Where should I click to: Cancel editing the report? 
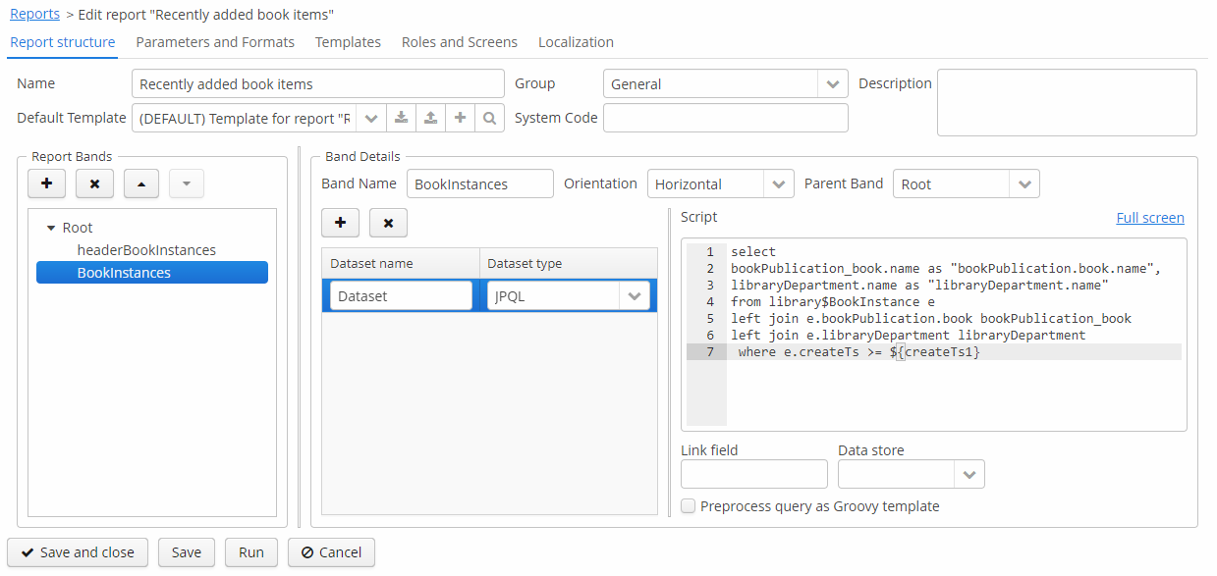point(331,552)
